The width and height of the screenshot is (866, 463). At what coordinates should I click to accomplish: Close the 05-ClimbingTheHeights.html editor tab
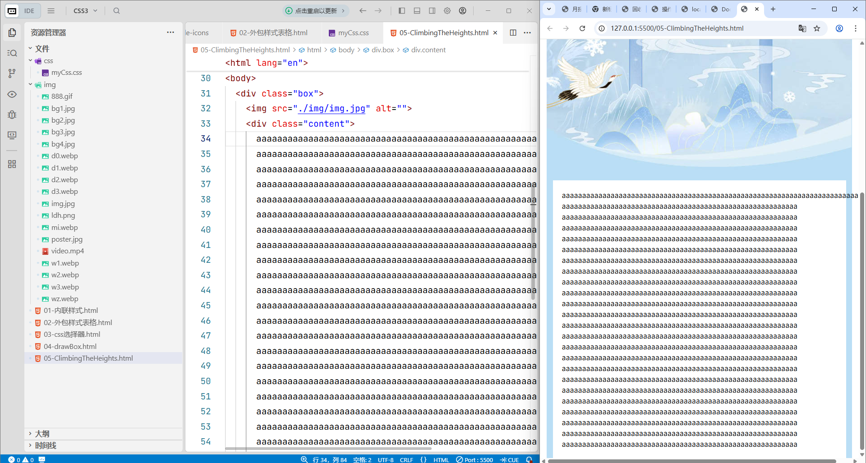495,32
